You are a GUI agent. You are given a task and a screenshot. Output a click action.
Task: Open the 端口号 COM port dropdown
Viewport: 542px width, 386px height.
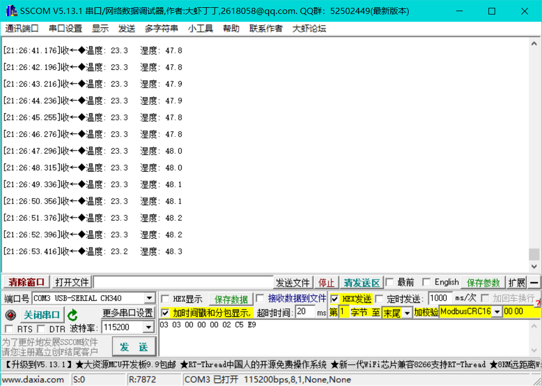pos(148,298)
